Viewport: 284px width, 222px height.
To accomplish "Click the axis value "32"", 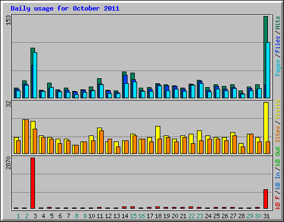I will (8, 104).
